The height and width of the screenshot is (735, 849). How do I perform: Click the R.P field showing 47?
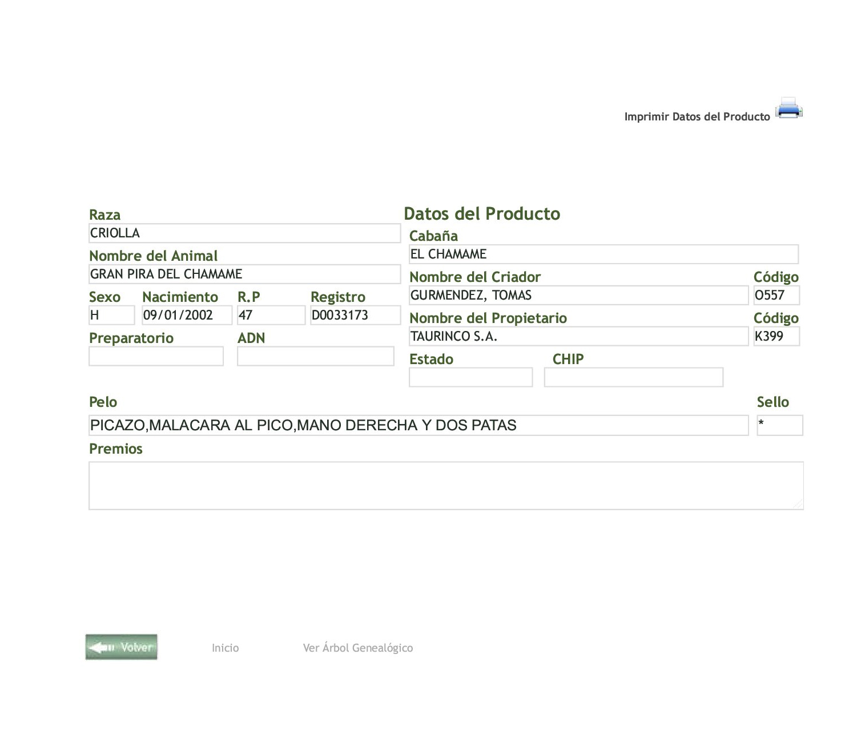271,316
